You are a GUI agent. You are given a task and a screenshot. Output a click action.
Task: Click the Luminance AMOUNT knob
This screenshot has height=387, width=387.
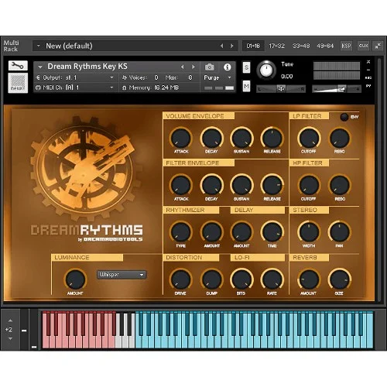75,279
